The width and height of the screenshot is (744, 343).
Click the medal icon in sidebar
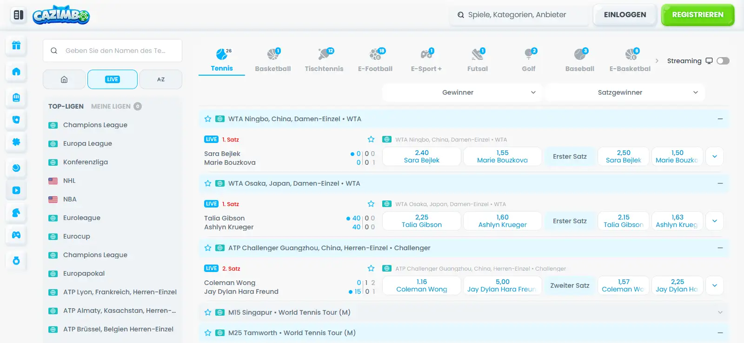(16, 261)
